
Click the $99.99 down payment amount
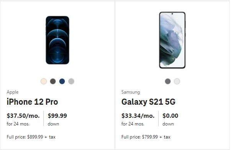coord(57,116)
